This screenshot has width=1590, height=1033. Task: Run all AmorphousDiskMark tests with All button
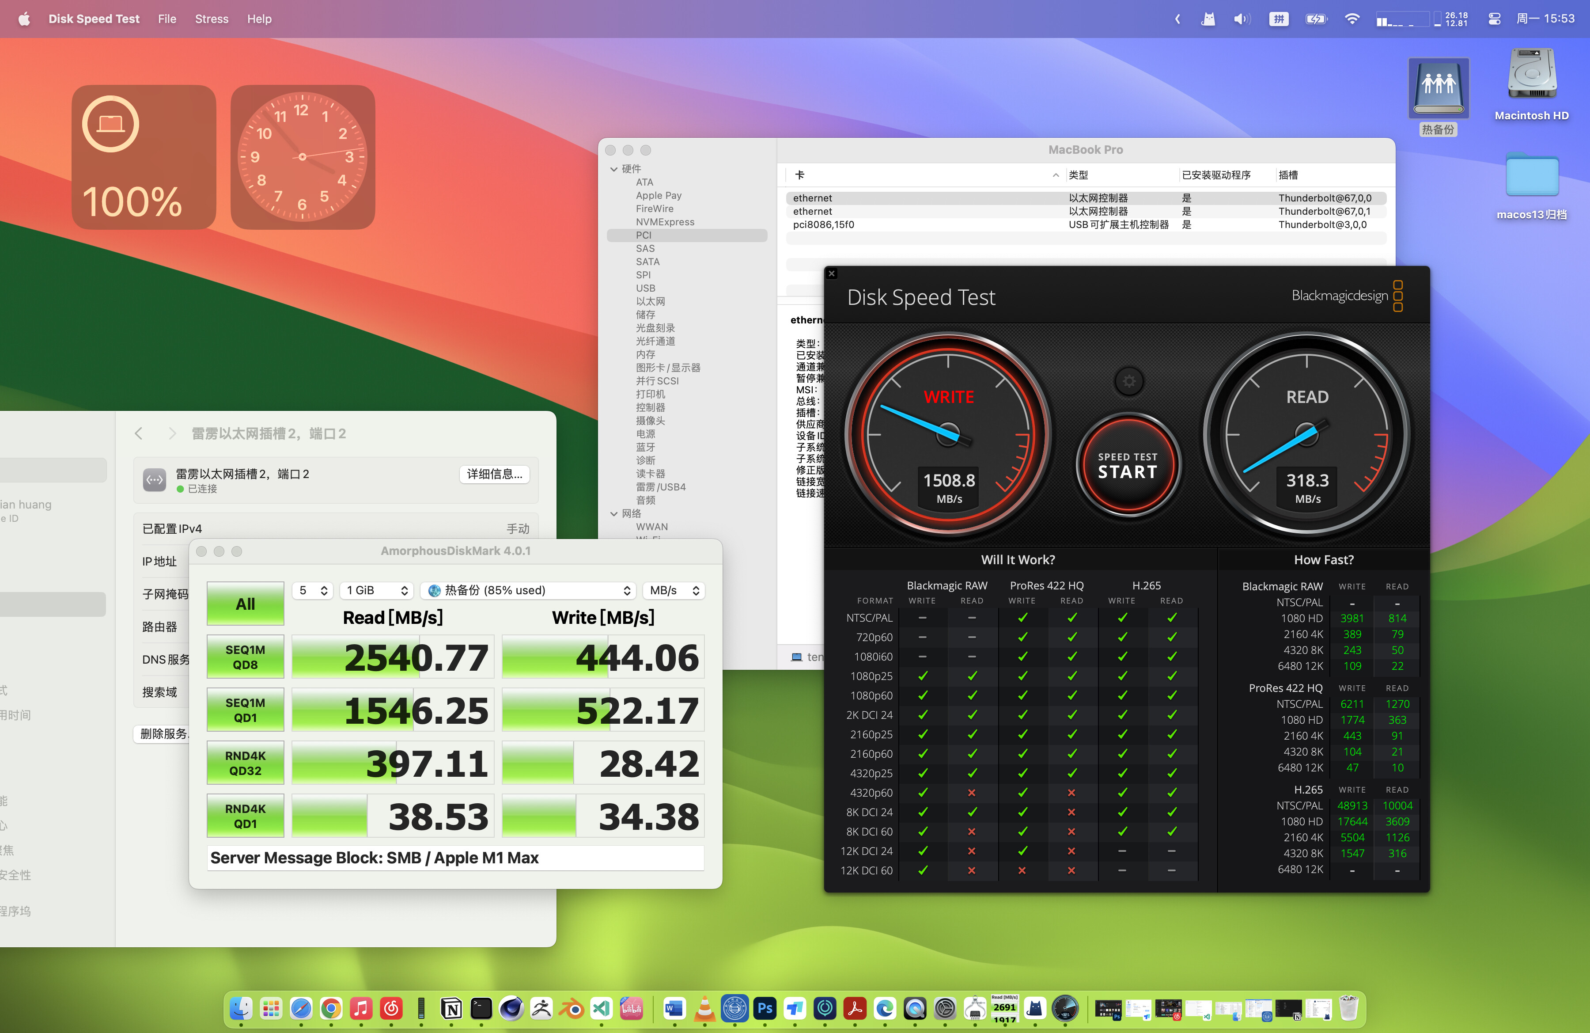(245, 604)
